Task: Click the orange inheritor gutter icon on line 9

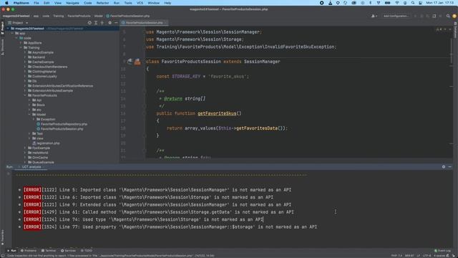Action: [x=137, y=62]
